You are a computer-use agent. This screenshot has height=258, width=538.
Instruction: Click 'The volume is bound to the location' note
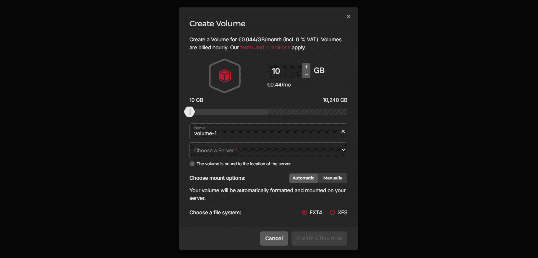coord(244,164)
